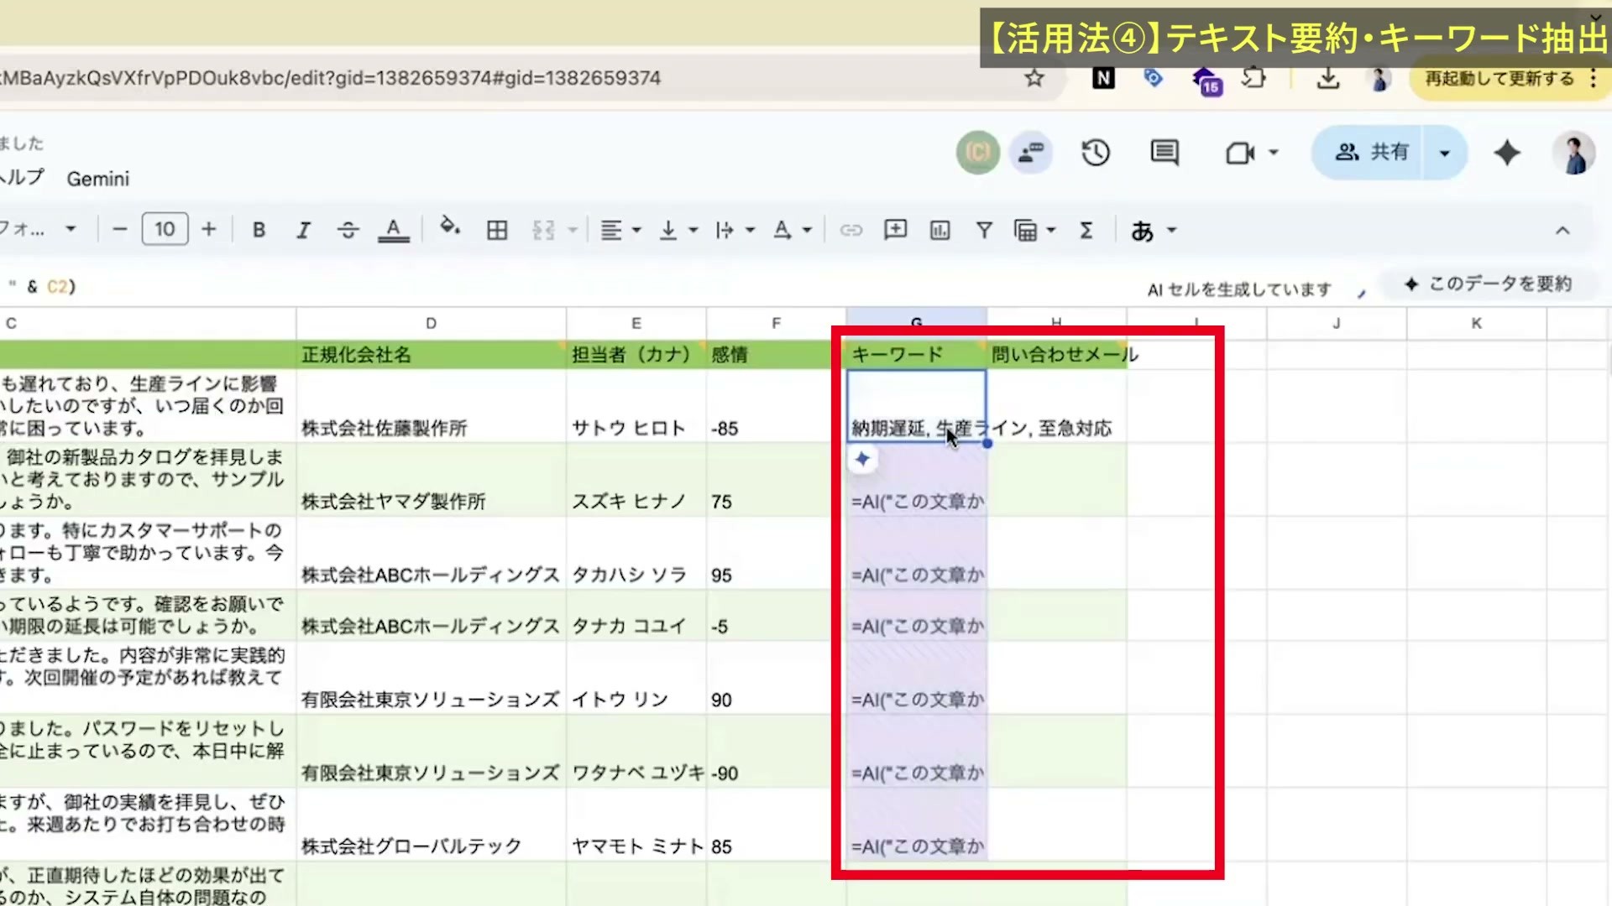
Task: Select cell 株式会社グローバルテック
Action: point(431,824)
